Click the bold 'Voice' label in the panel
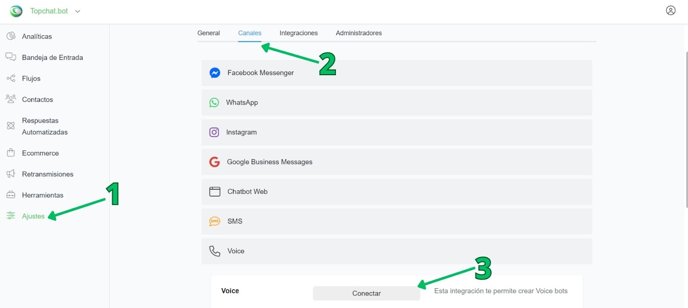 230,291
